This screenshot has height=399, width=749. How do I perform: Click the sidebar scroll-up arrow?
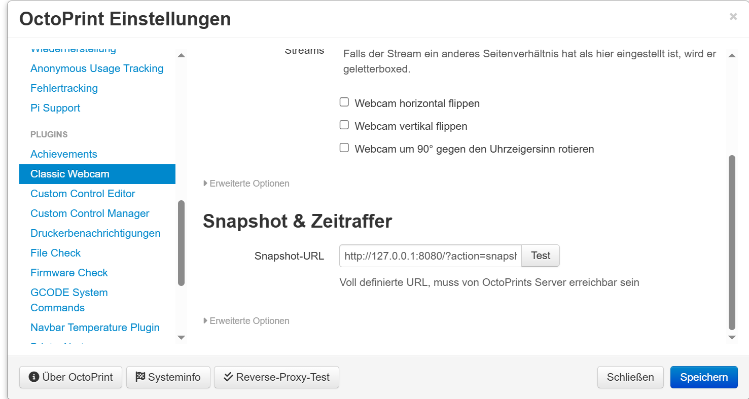click(181, 55)
